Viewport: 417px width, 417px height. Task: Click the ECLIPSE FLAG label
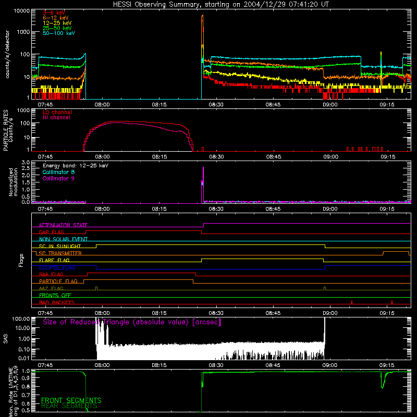(57, 267)
